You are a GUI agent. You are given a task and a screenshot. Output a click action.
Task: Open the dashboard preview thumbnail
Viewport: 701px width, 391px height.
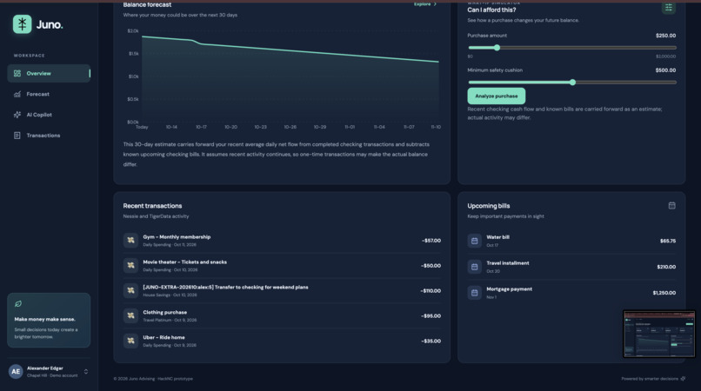tap(659, 334)
